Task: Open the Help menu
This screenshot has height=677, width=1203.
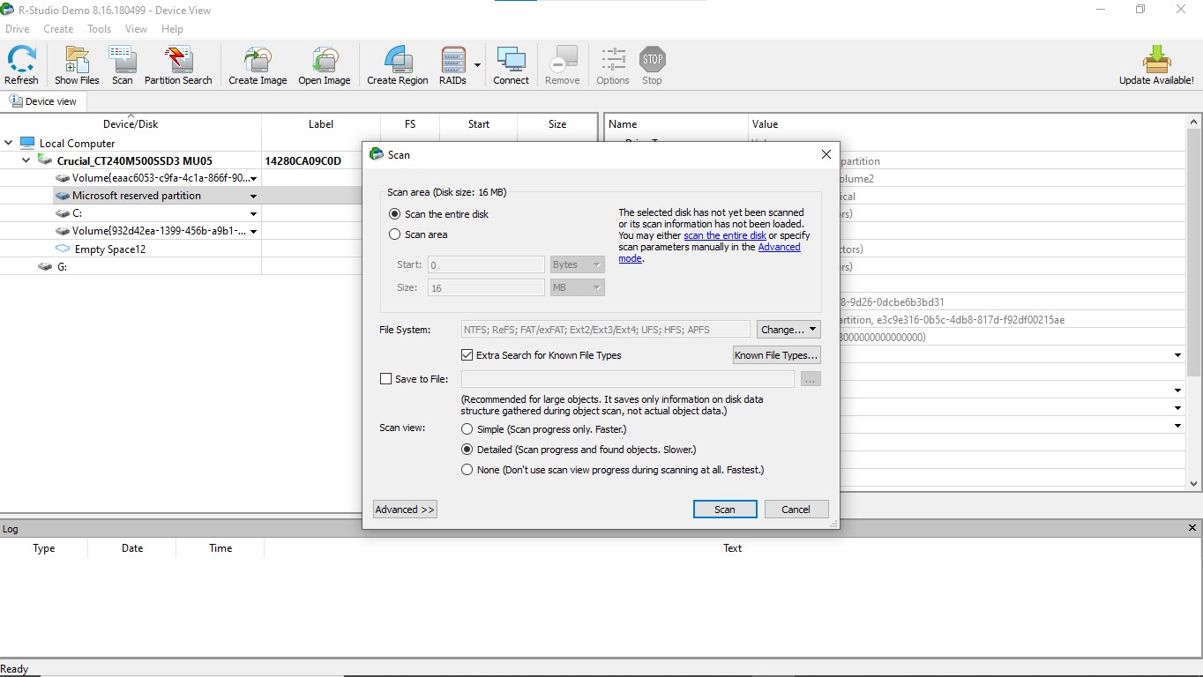Action: tap(172, 29)
